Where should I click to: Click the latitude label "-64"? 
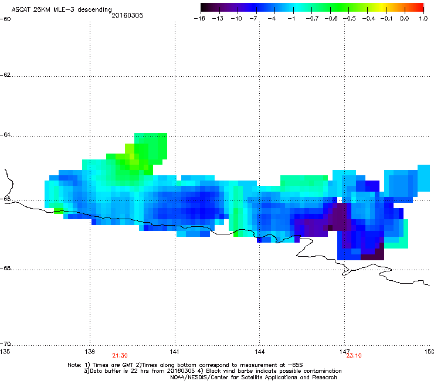[5, 135]
